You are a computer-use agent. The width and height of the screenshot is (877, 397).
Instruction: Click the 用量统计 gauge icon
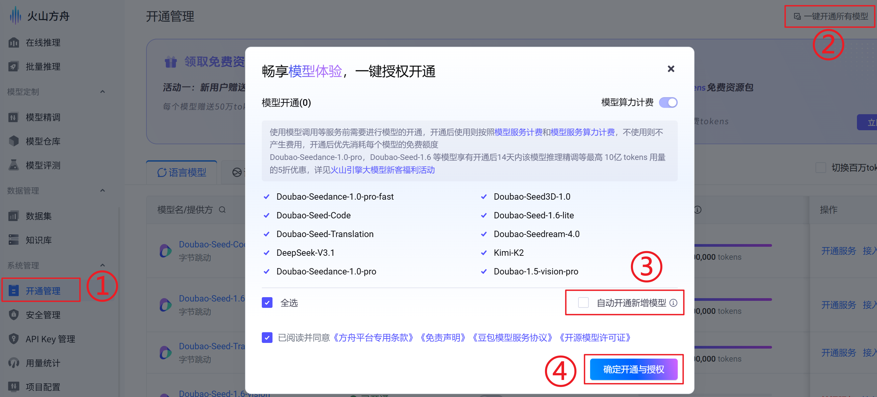tap(14, 363)
